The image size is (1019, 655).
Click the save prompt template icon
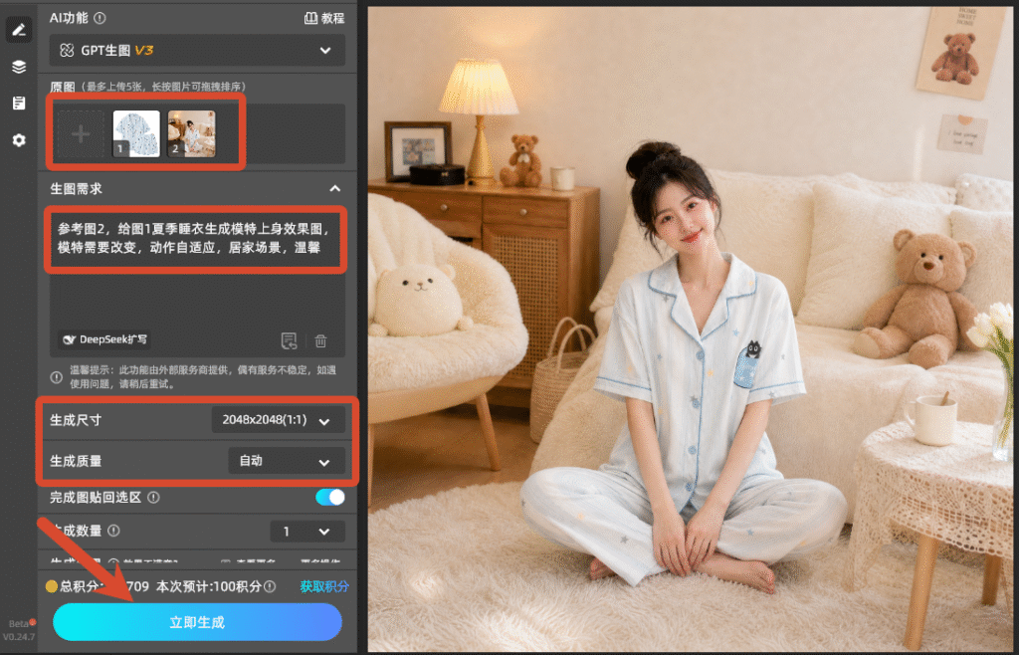pyautogui.click(x=289, y=340)
